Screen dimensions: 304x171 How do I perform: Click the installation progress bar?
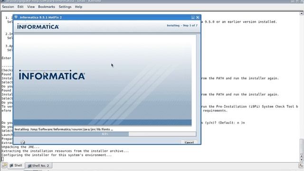pos(105,134)
